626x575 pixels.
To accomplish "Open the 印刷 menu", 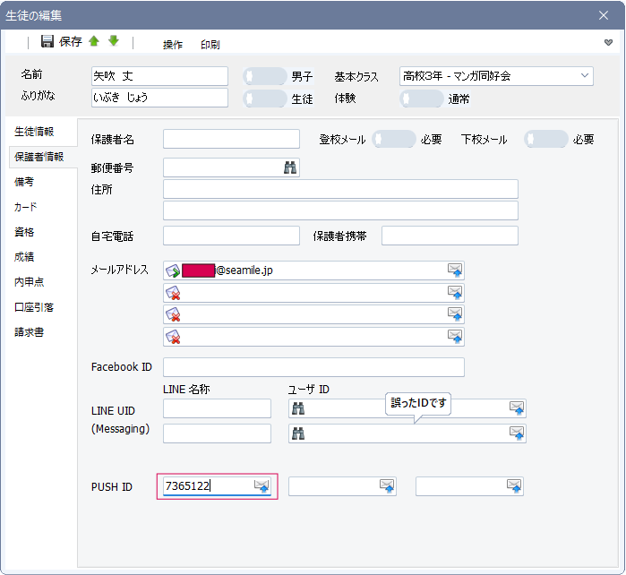I will [210, 45].
